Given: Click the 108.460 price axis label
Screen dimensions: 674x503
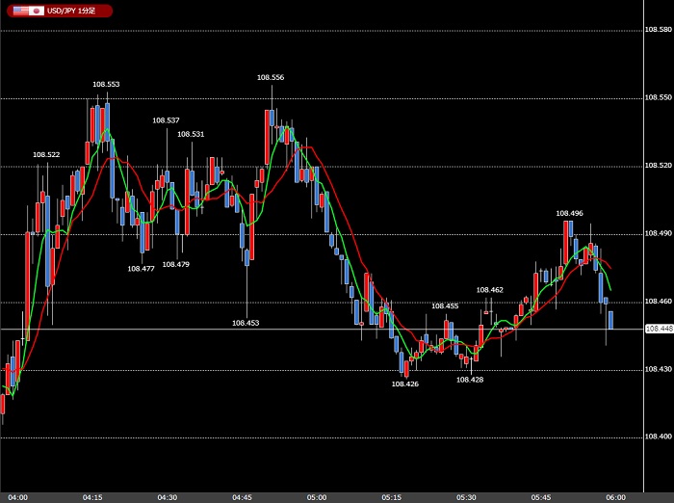Looking at the screenshot, I should click(658, 302).
